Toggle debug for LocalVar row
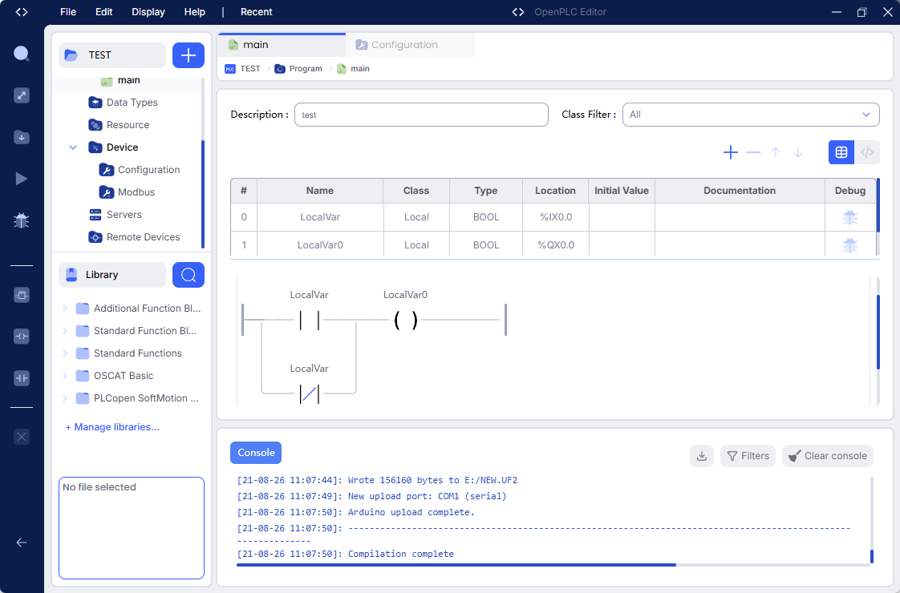Viewport: 900px width, 593px height. tap(850, 217)
